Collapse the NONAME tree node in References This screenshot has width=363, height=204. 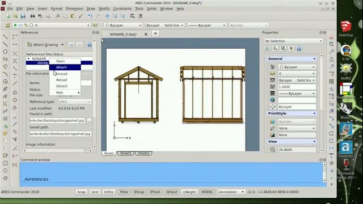28,59
